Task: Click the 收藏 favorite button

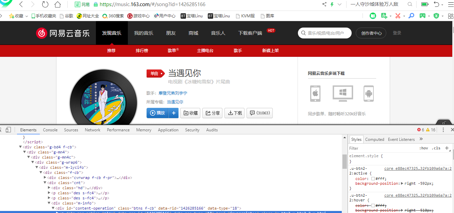Action: click(190, 113)
